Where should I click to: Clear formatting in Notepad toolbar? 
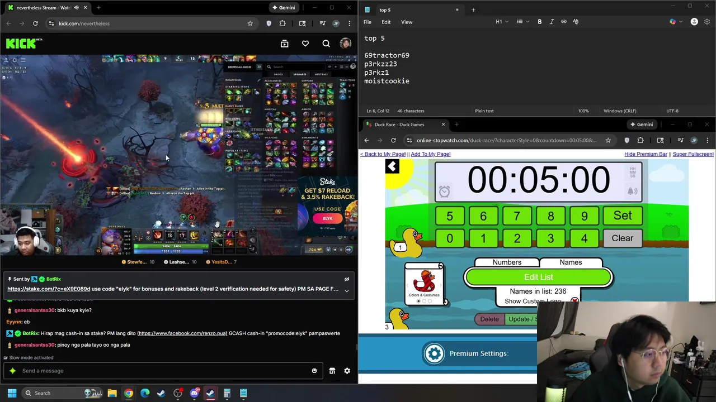pyautogui.click(x=576, y=22)
